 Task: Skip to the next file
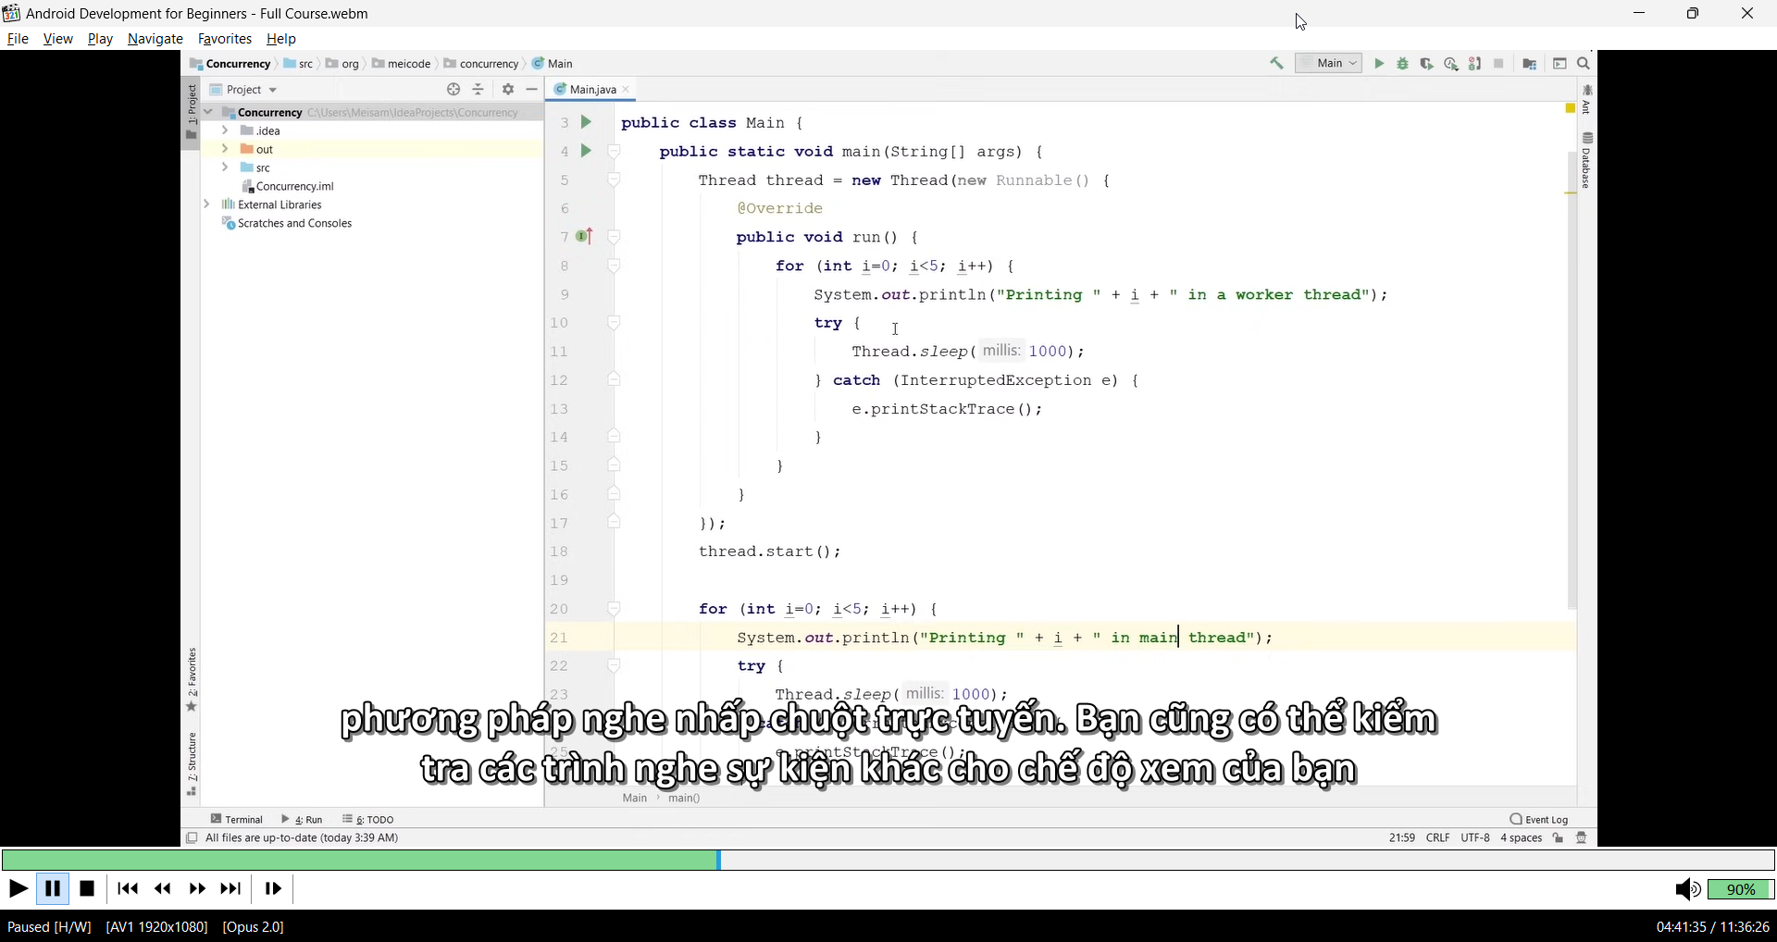pyautogui.click(x=231, y=889)
